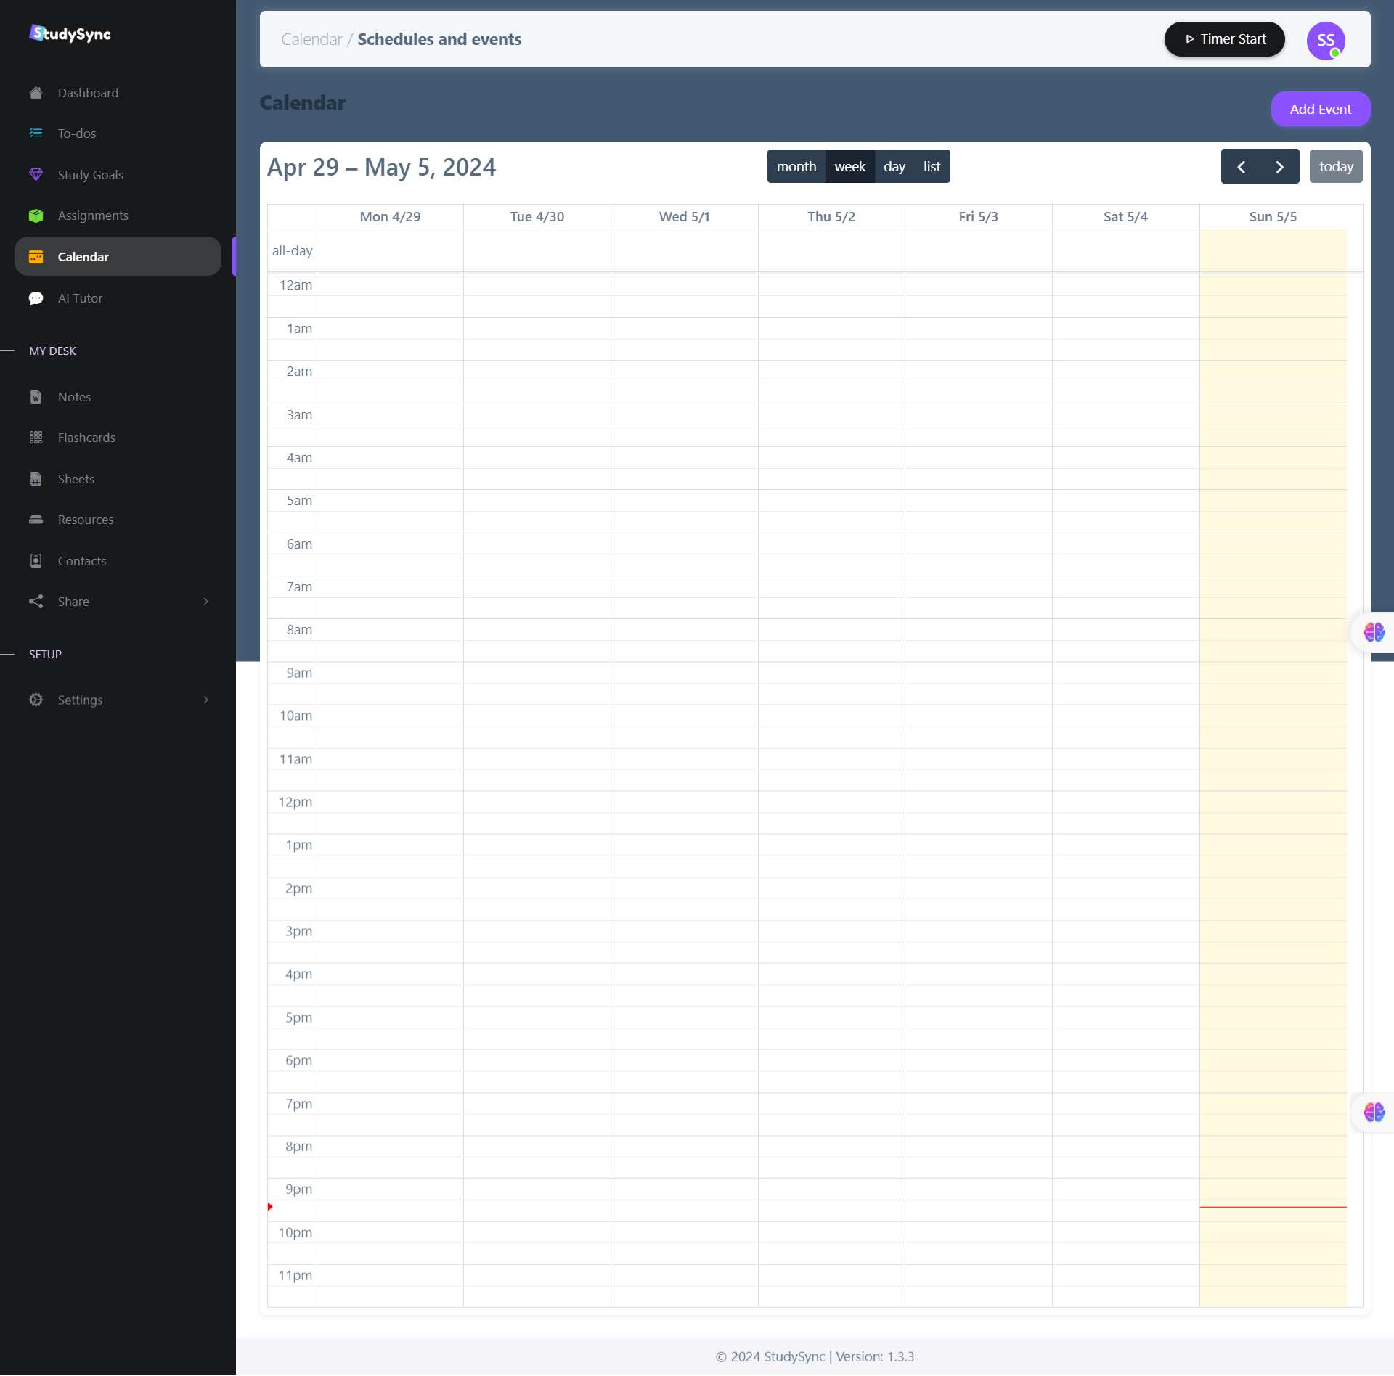
Task: Expand the Share submenu chevron
Action: pyautogui.click(x=206, y=602)
